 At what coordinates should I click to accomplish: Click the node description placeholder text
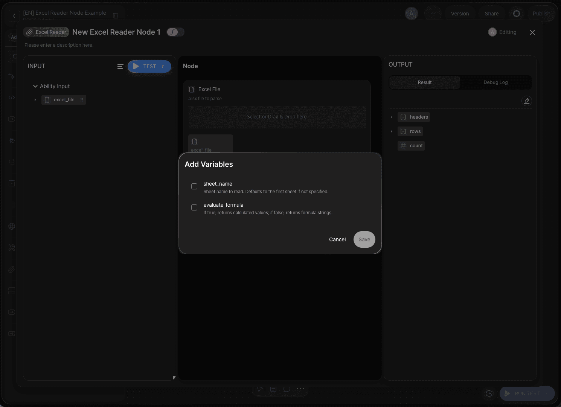(x=59, y=45)
